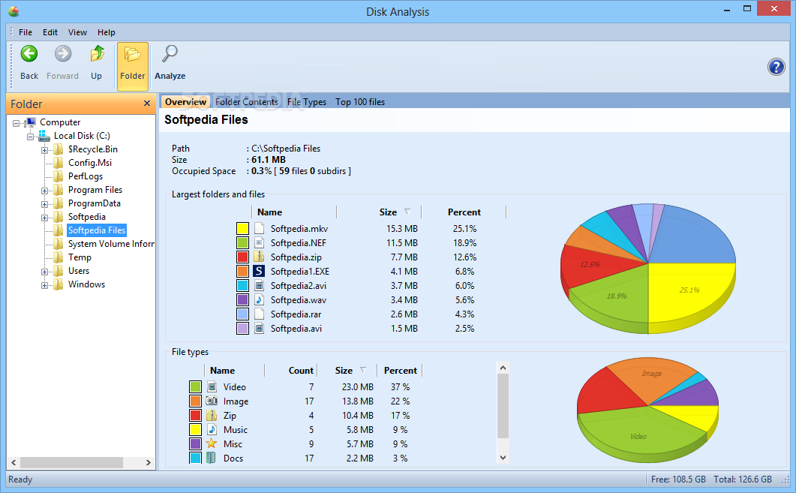This screenshot has width=796, height=493.
Task: Toggle the Folder panel toolbar button
Action: (133, 67)
